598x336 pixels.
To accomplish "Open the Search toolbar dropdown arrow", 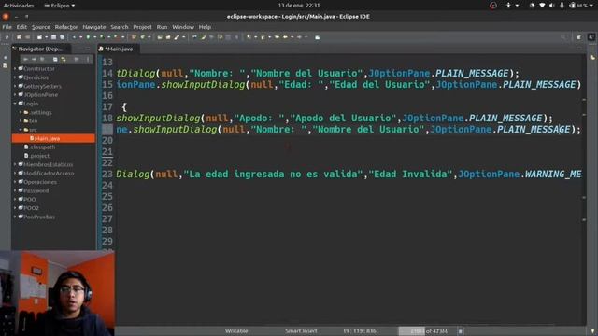I will [x=183, y=37].
